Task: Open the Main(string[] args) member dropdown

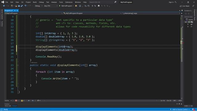Action: coord(151,13)
